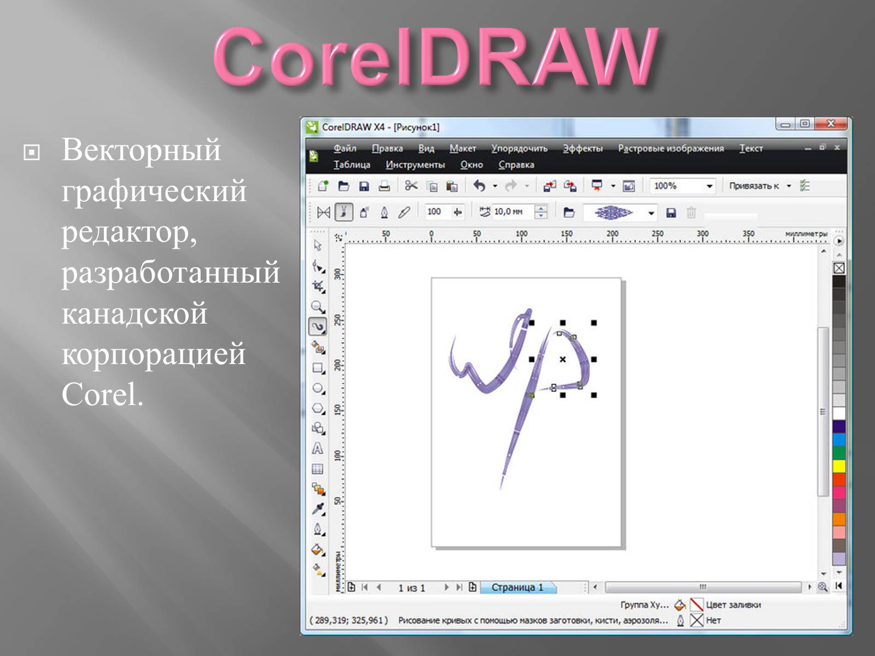Save the artistic media stroke
Viewport: 875px width, 656px height.
click(672, 213)
